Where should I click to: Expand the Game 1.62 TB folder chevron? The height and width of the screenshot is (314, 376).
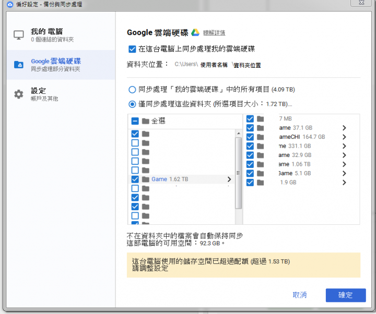229,179
